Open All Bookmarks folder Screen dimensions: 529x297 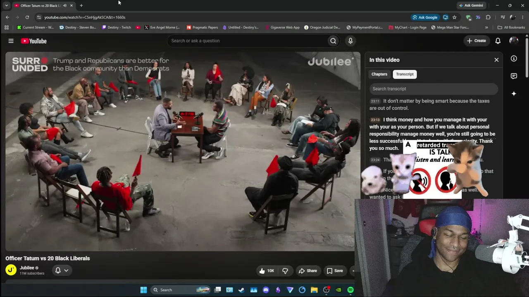pos(511,28)
